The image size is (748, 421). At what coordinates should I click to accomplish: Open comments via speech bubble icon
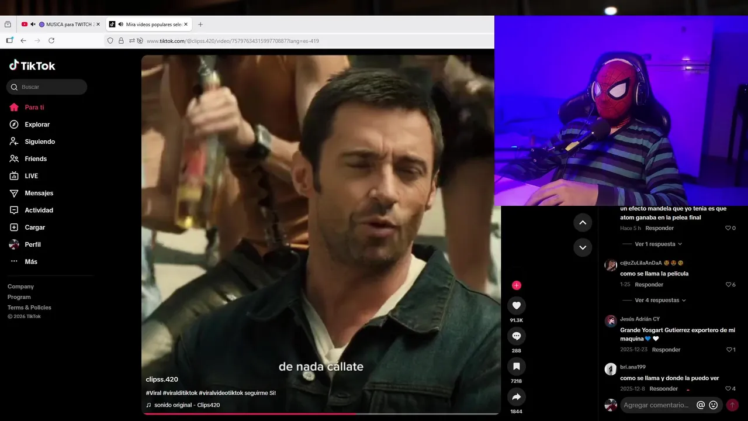pos(516,336)
